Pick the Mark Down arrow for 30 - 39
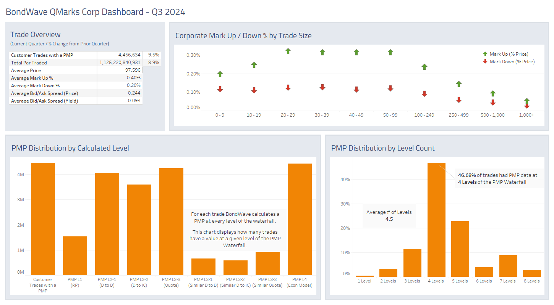Screen dimensions: 554x305 (x=322, y=87)
